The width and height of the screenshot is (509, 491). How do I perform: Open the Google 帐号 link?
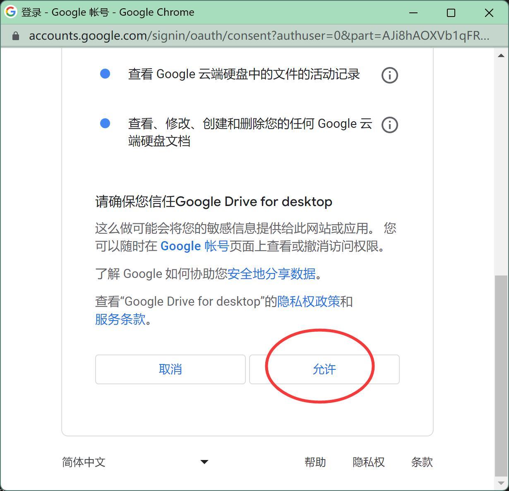pyautogui.click(x=194, y=246)
